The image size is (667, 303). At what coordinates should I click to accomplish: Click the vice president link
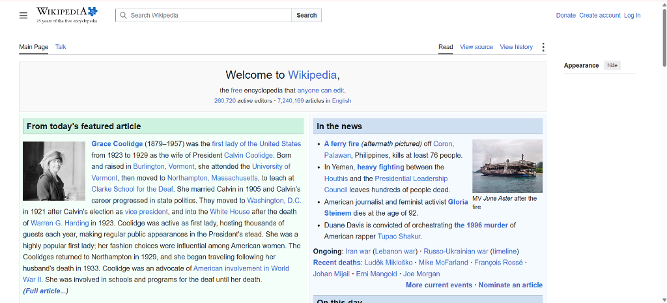pyautogui.click(x=147, y=212)
